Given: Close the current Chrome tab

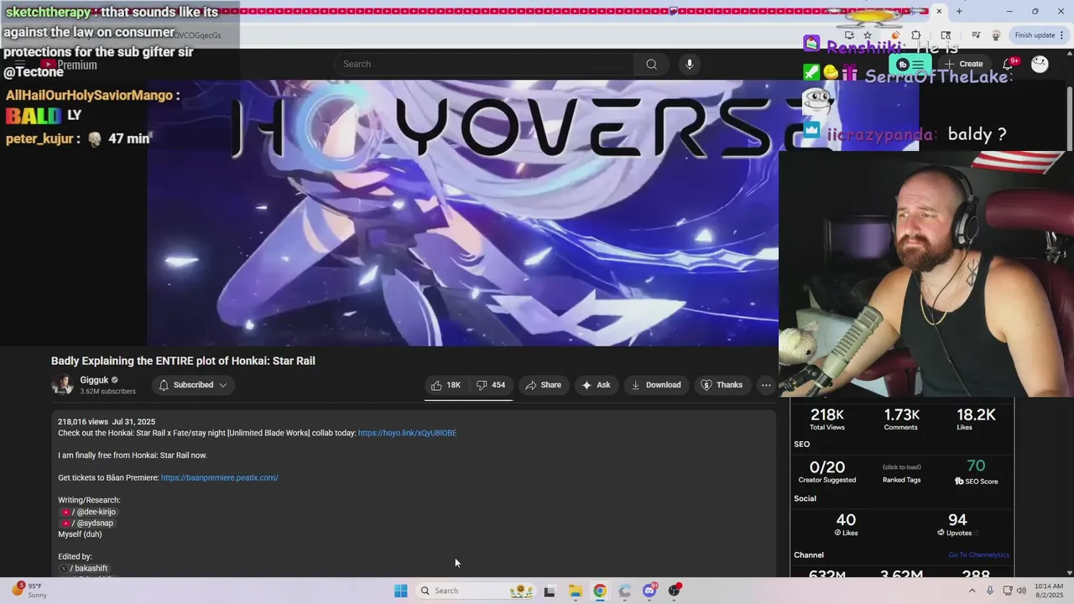Looking at the screenshot, I should tap(939, 11).
